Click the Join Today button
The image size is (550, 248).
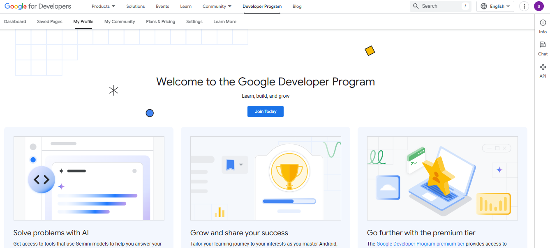coord(266,111)
